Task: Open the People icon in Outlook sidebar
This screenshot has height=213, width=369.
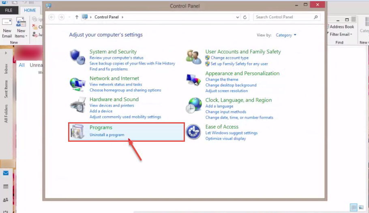Action: 6,200
